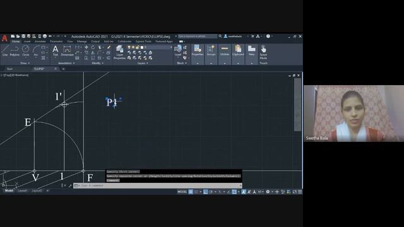Click the layer color swatch in Layers panel
The height and width of the screenshot is (227, 404).
tap(141, 47)
